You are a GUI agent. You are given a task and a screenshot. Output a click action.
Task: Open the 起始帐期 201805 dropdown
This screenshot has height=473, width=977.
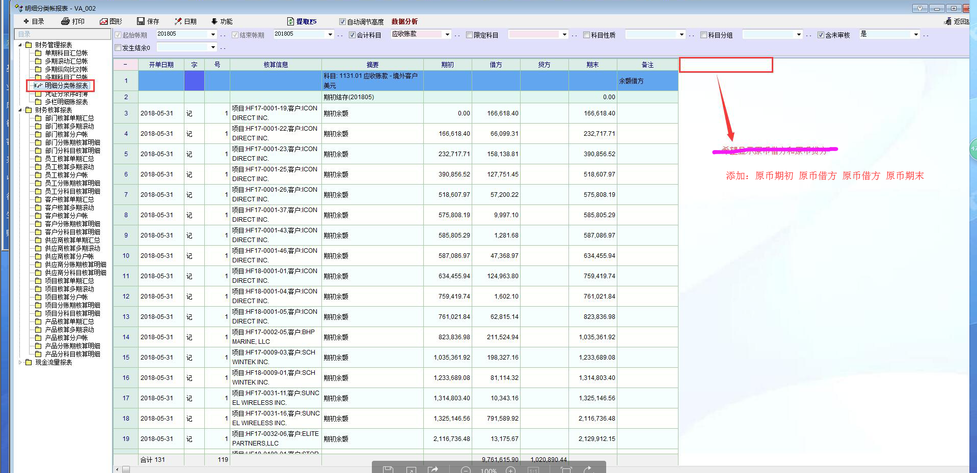213,35
